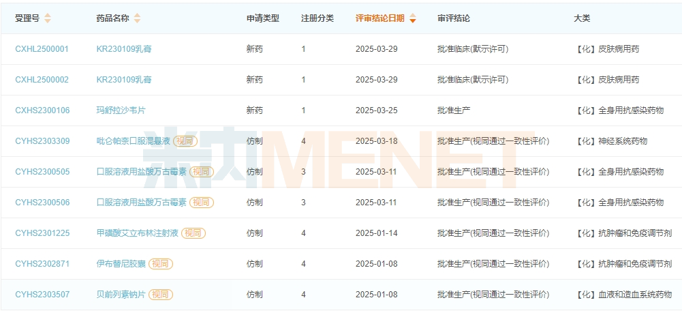Open the 伊布替尼胶囊 drug link
Image resolution: width=682 pixels, height=311 pixels.
tap(121, 264)
